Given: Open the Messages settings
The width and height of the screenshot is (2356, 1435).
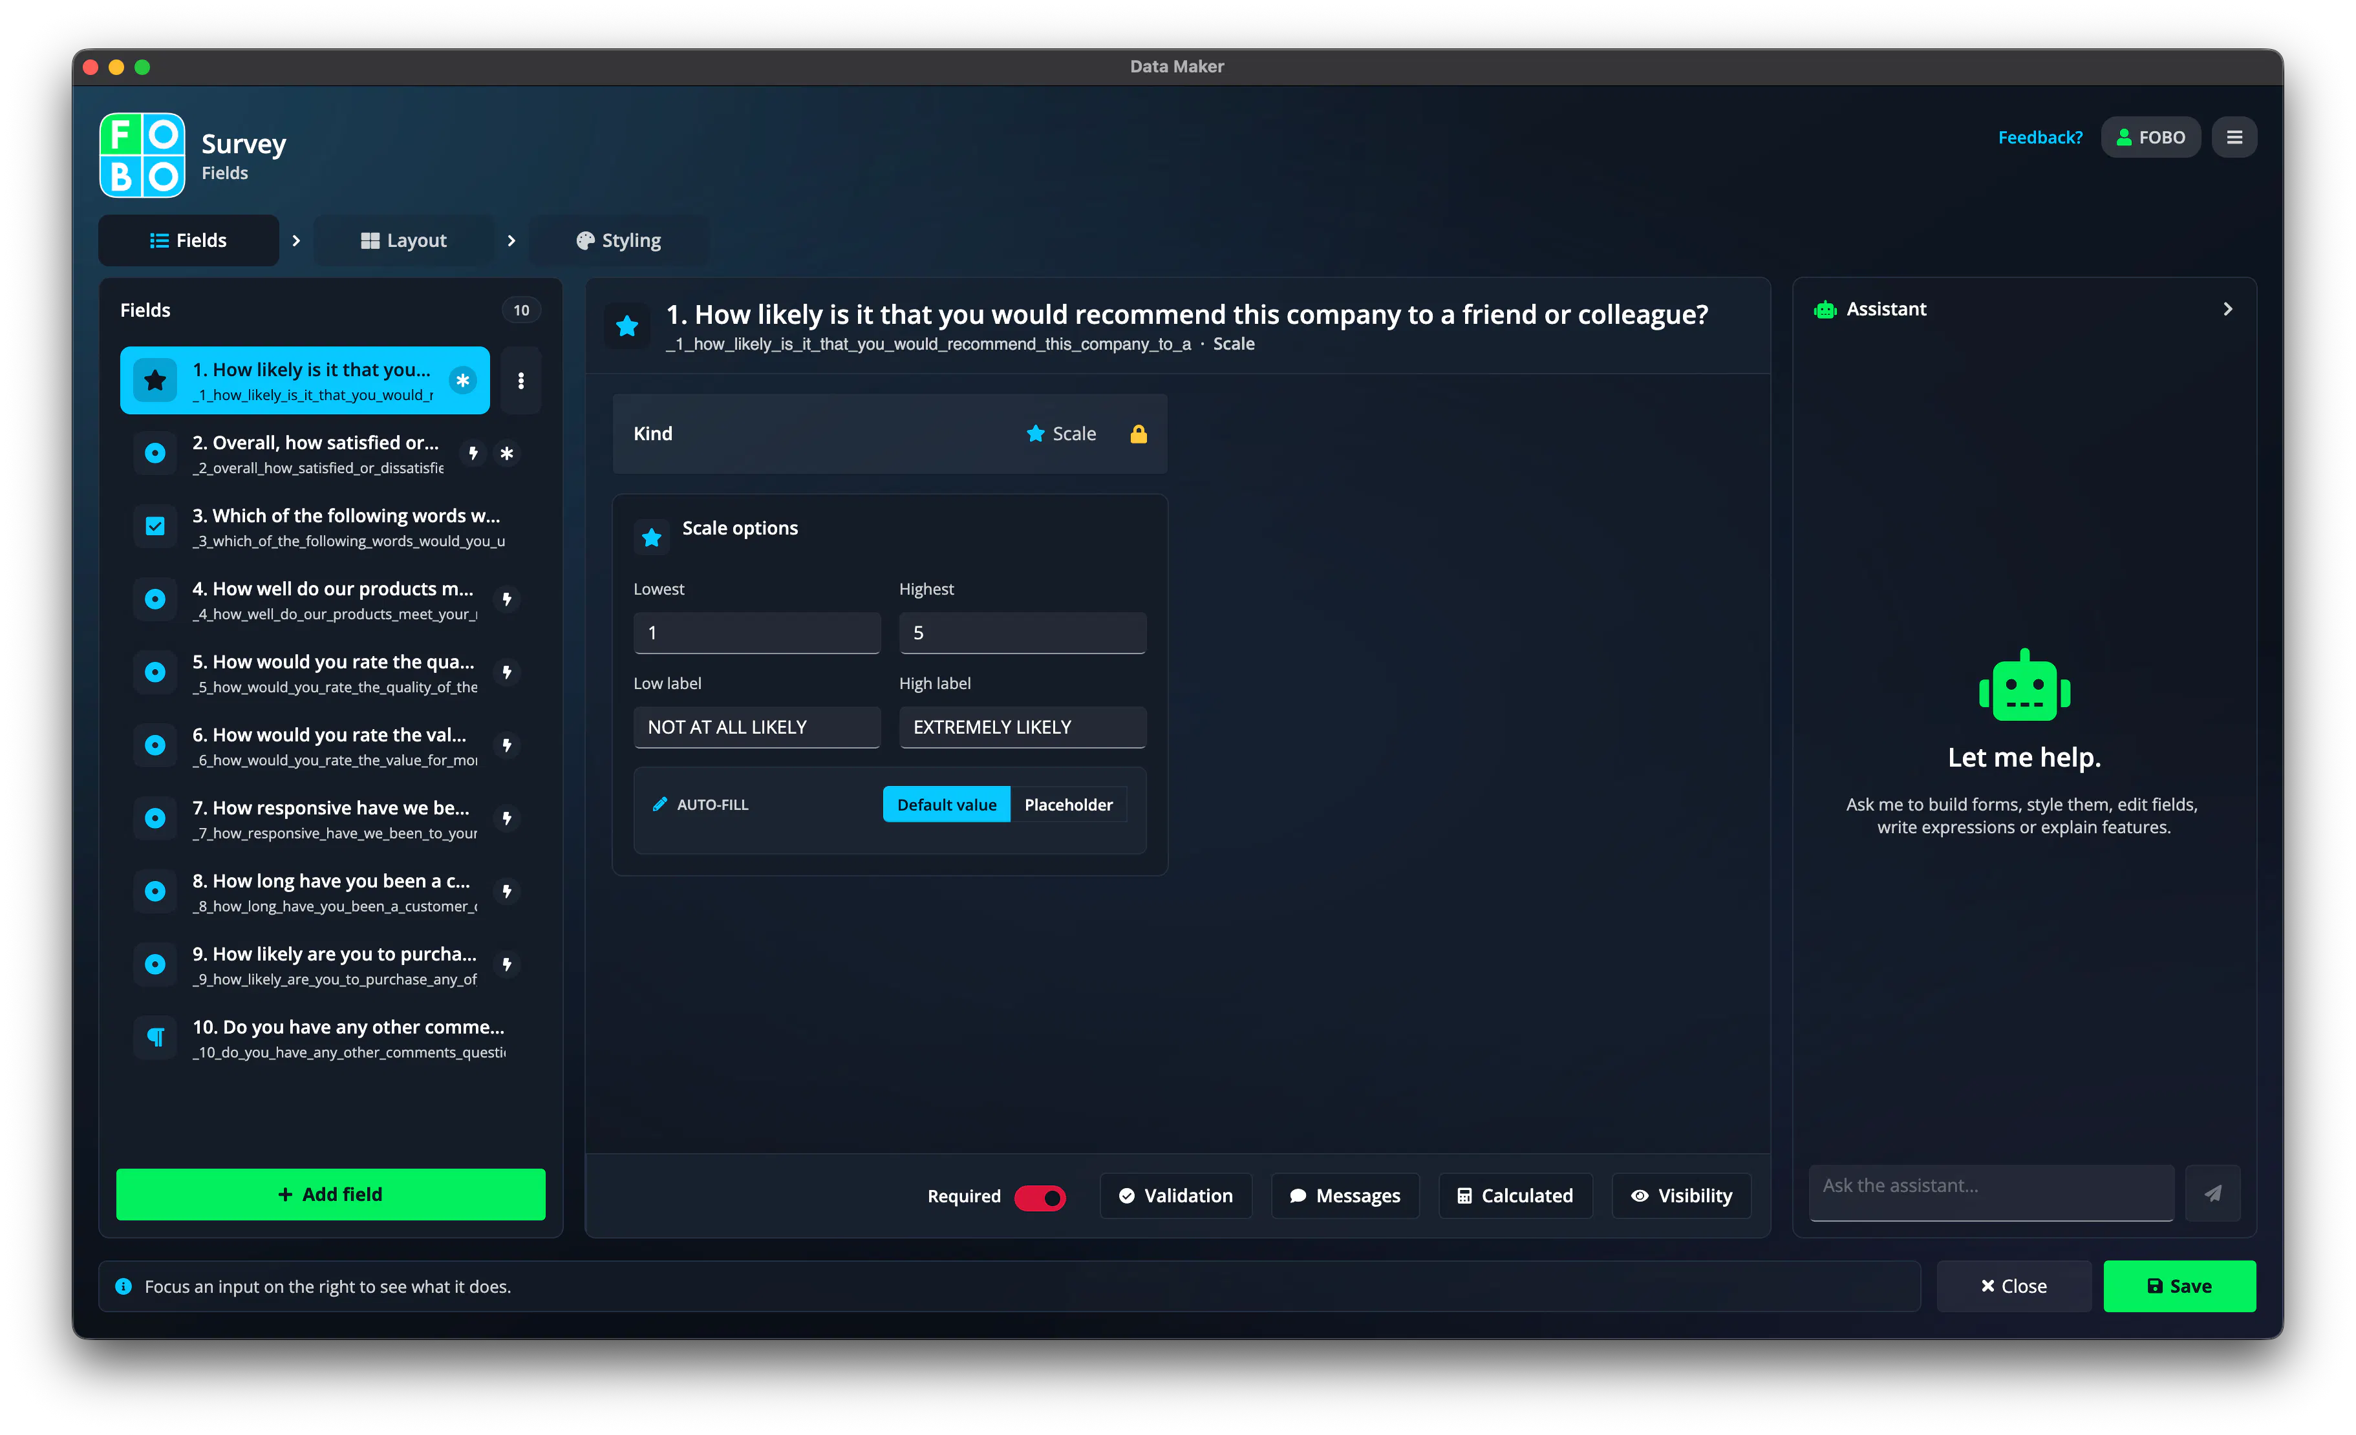Looking at the screenshot, I should coord(1344,1196).
